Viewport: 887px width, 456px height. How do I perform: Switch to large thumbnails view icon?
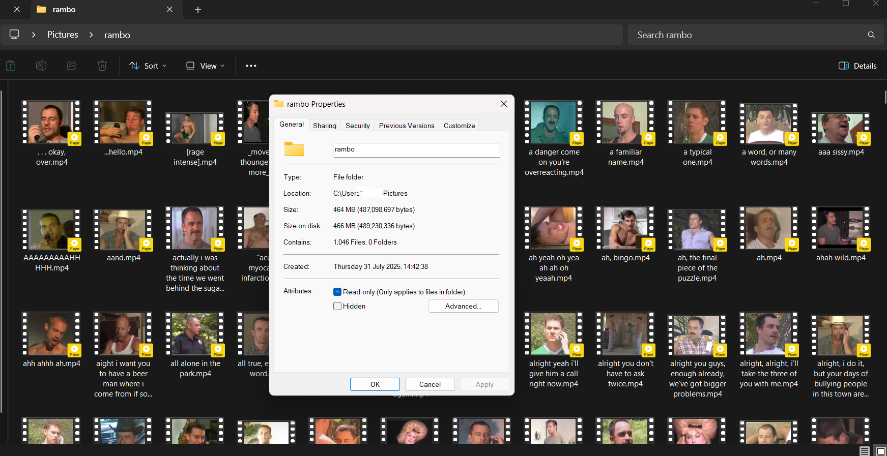pyautogui.click(x=880, y=451)
